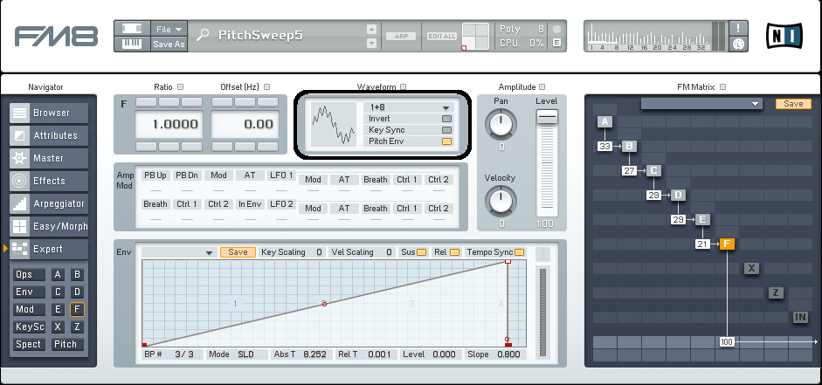Click In Env in Amp Mod
The width and height of the screenshot is (822, 385).
pos(250,203)
